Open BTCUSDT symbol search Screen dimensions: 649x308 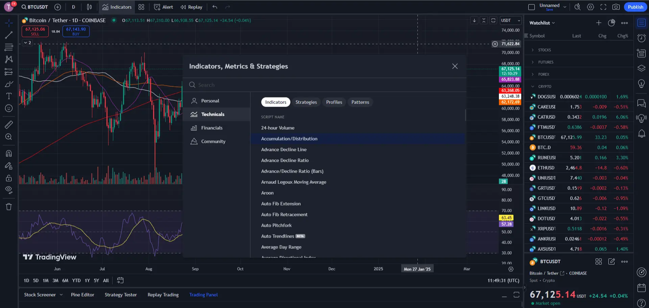coord(35,7)
